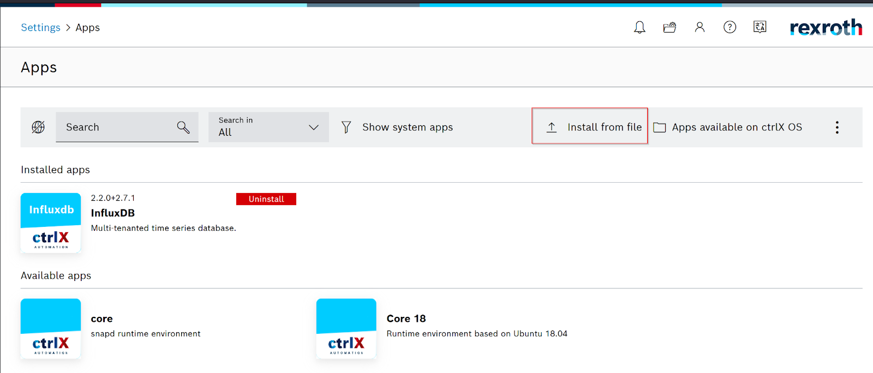
Task: Click 'Runtime environment based on Ubuntu 18.04' text
Action: (477, 334)
